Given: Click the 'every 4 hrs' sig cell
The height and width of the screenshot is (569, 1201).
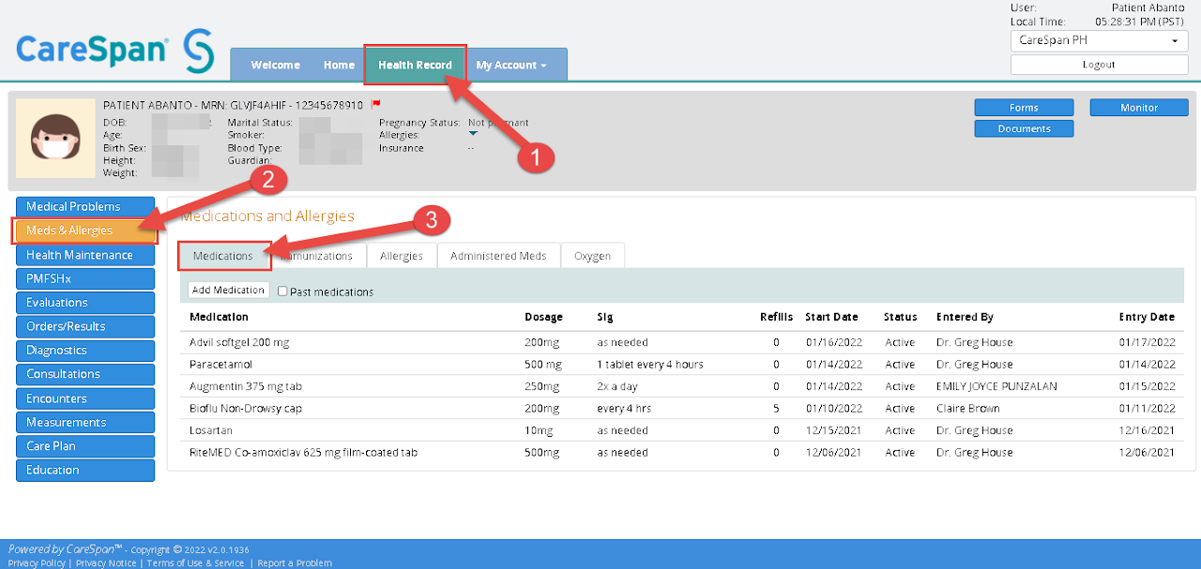Looking at the screenshot, I should (x=624, y=409).
